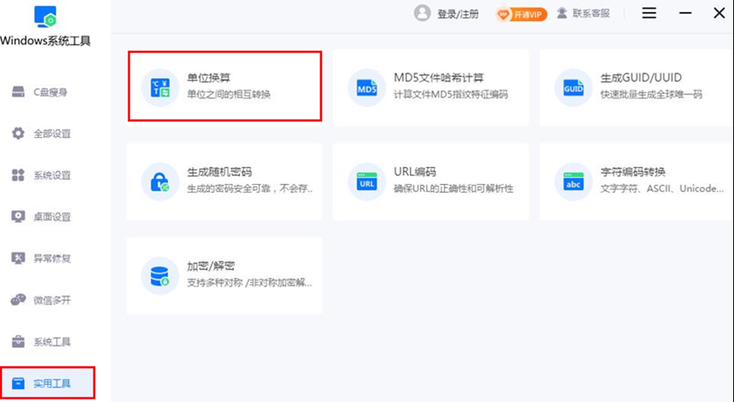Click the 全部设置 gear icon

[x=18, y=133]
